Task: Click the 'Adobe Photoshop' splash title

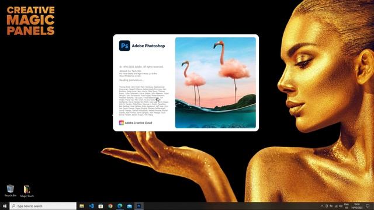Action: pos(148,46)
